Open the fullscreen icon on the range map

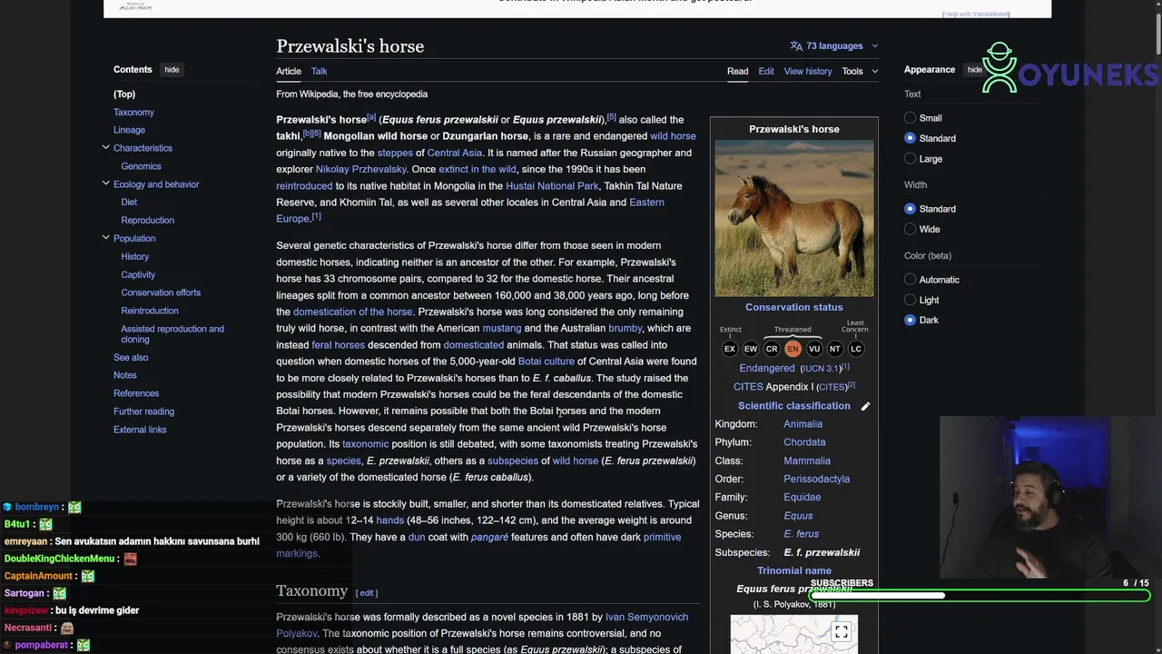coord(842,631)
